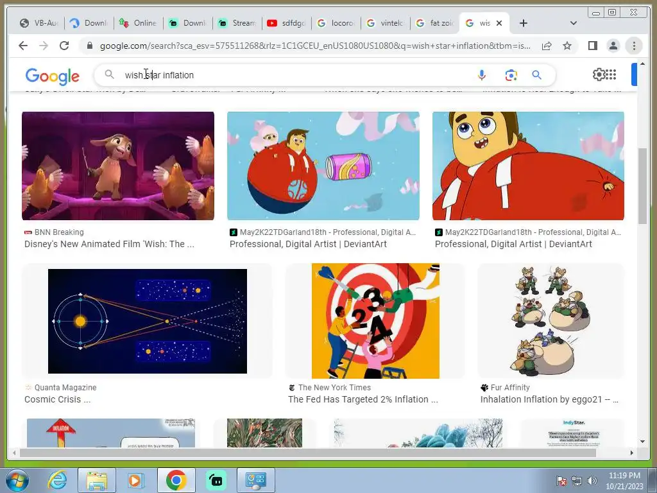The image size is (657, 493).
Task: Click the volume speaker tray icon
Action: (x=592, y=481)
